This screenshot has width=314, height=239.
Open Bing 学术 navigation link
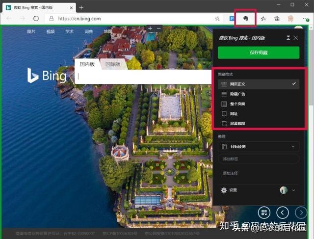(69, 31)
